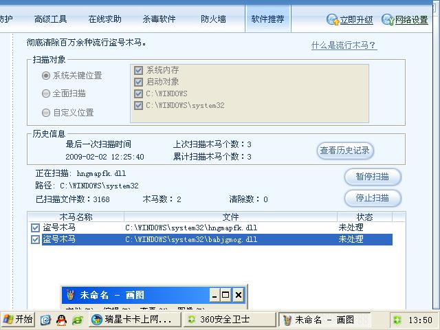Stop the scan with 停止扫描 button
This screenshot has height=330, width=440.
(x=373, y=198)
